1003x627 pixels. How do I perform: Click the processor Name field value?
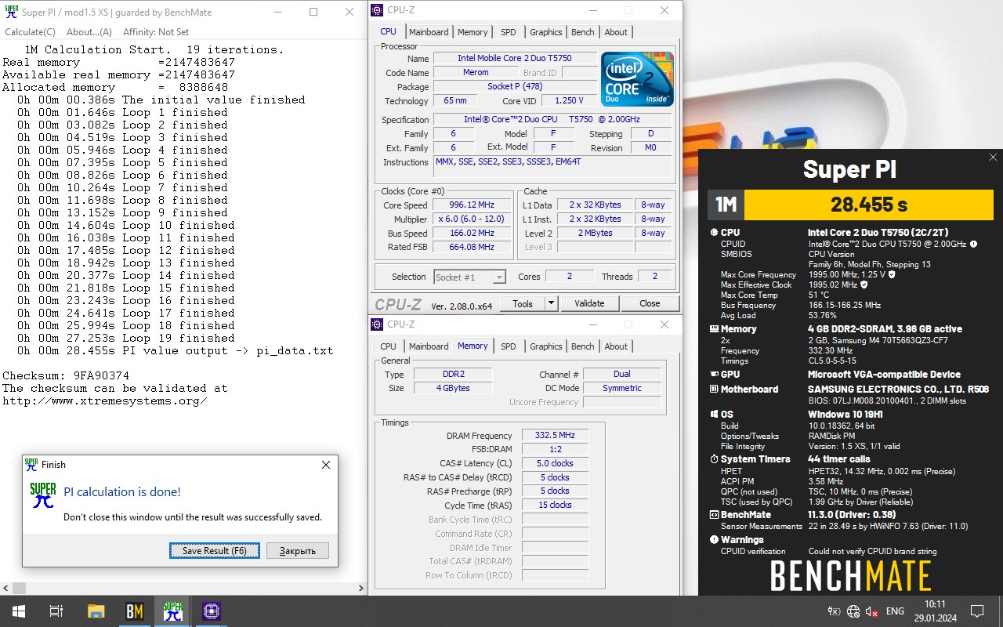[x=515, y=59]
